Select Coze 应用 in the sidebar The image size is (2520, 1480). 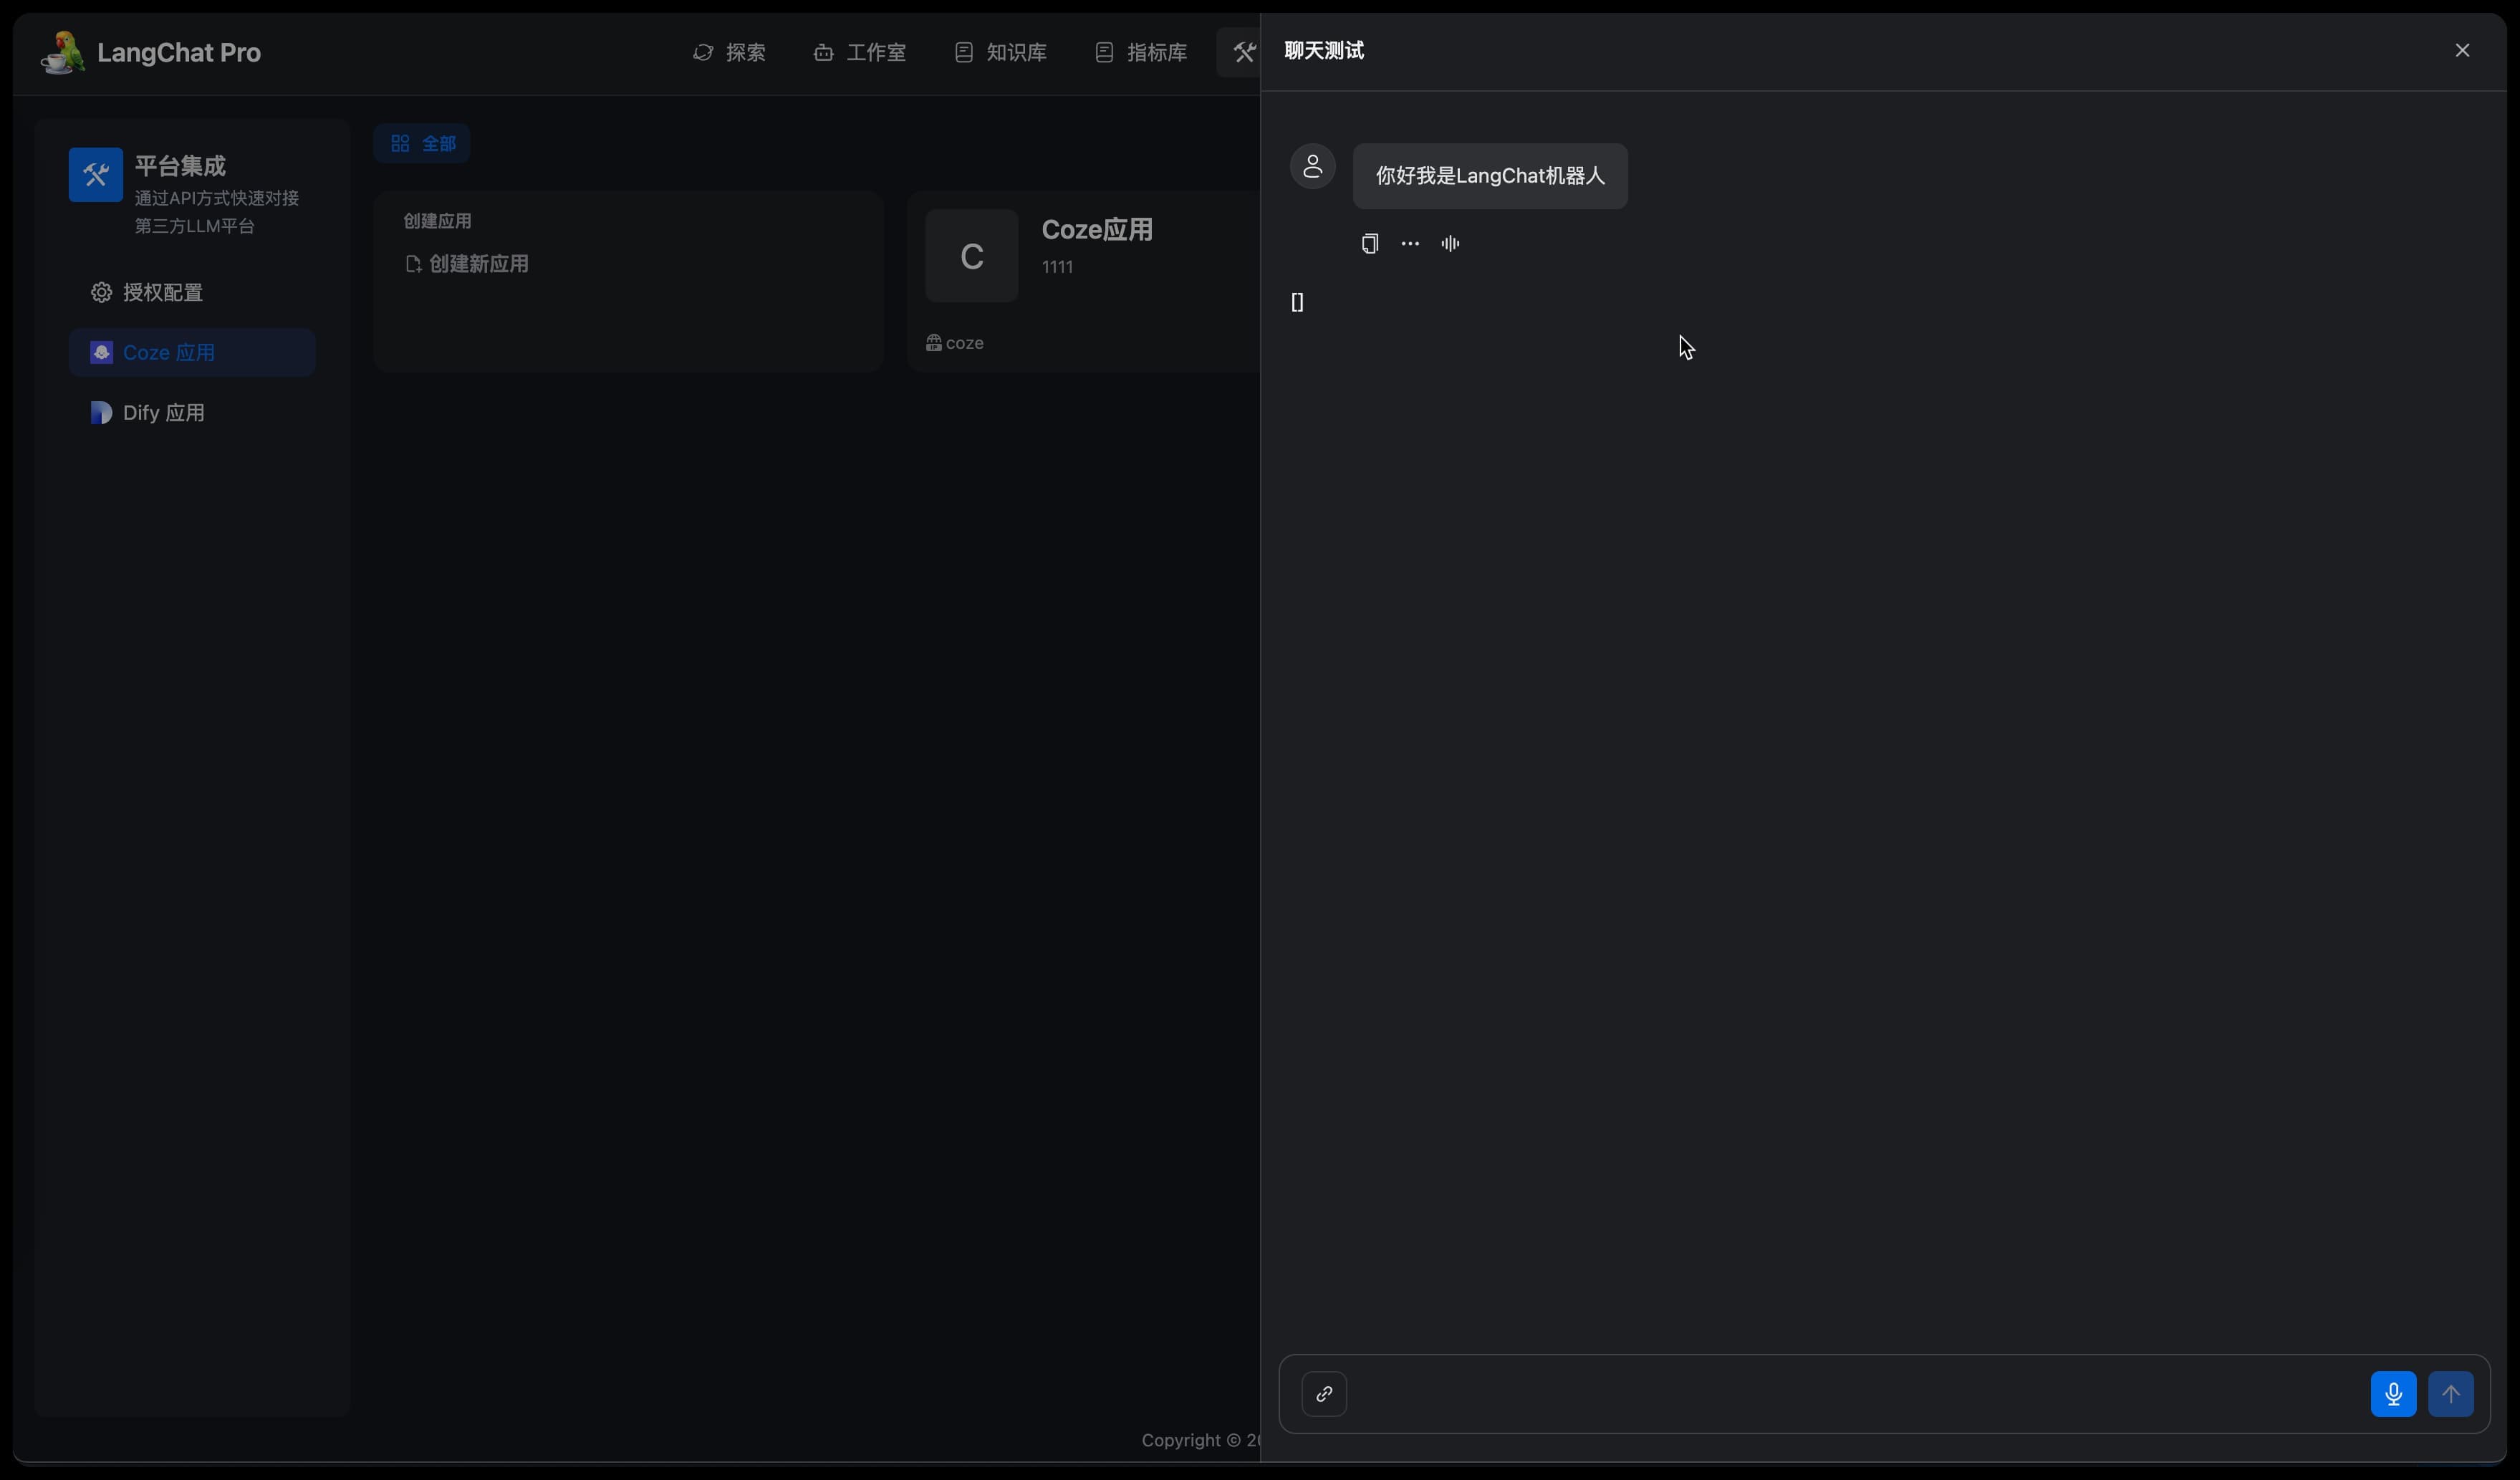(x=192, y=353)
